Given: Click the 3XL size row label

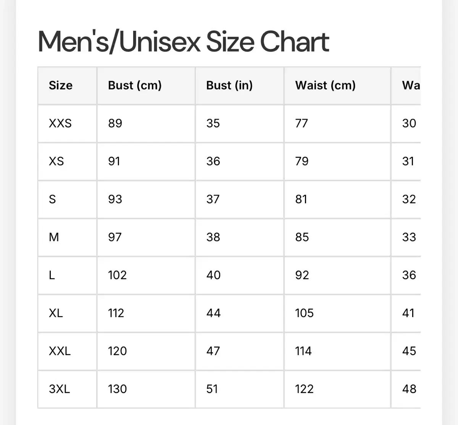Looking at the screenshot, I should click(59, 389).
